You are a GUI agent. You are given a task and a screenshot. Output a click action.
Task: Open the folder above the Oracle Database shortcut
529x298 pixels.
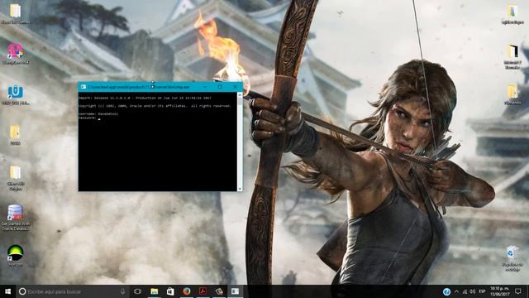coord(15,178)
